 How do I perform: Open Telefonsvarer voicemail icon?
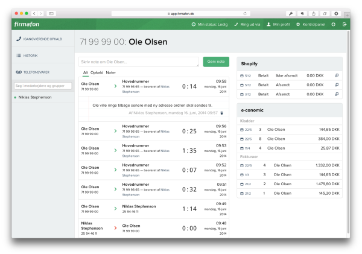(19, 72)
